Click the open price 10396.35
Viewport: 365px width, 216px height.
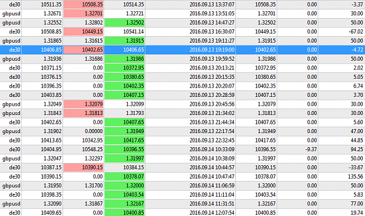click(x=51, y=86)
